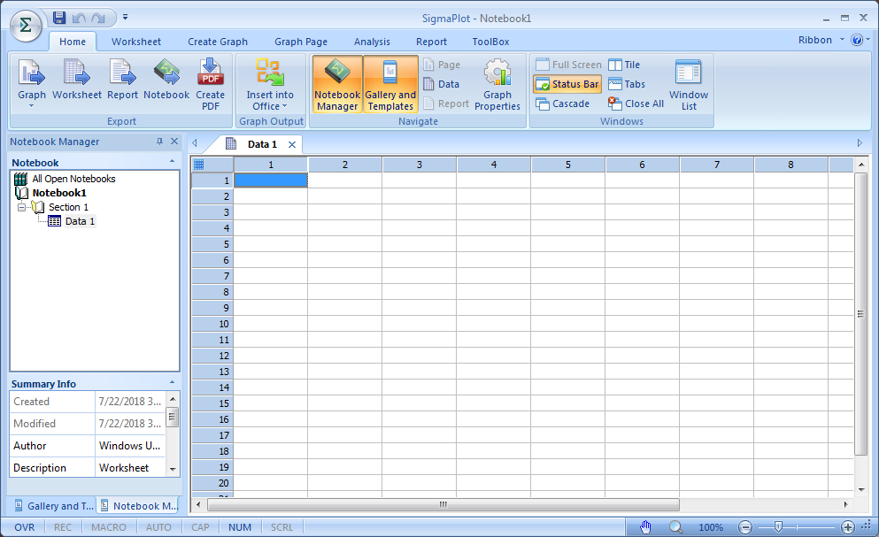
Task: Toggle the Status Bar button off
Action: pyautogui.click(x=567, y=84)
